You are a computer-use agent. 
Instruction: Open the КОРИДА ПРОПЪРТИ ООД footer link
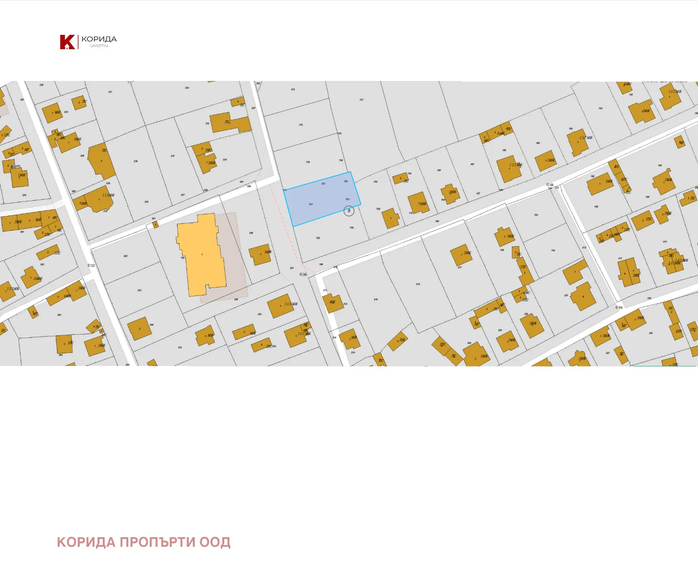click(144, 542)
